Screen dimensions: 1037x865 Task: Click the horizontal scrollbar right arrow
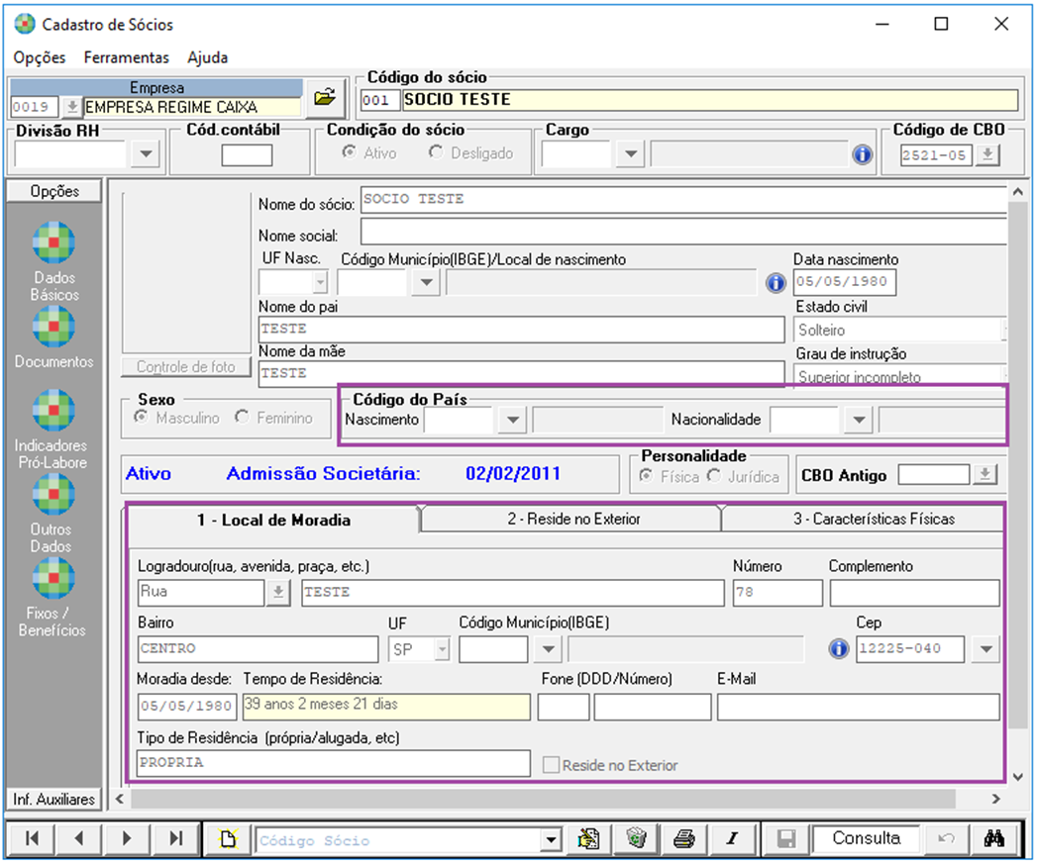click(996, 800)
